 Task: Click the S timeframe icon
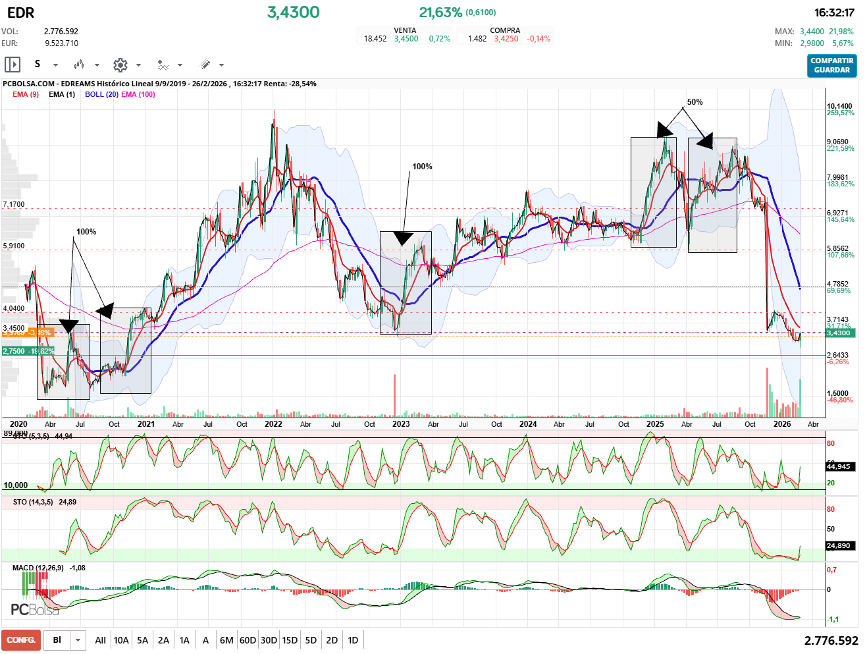[38, 64]
